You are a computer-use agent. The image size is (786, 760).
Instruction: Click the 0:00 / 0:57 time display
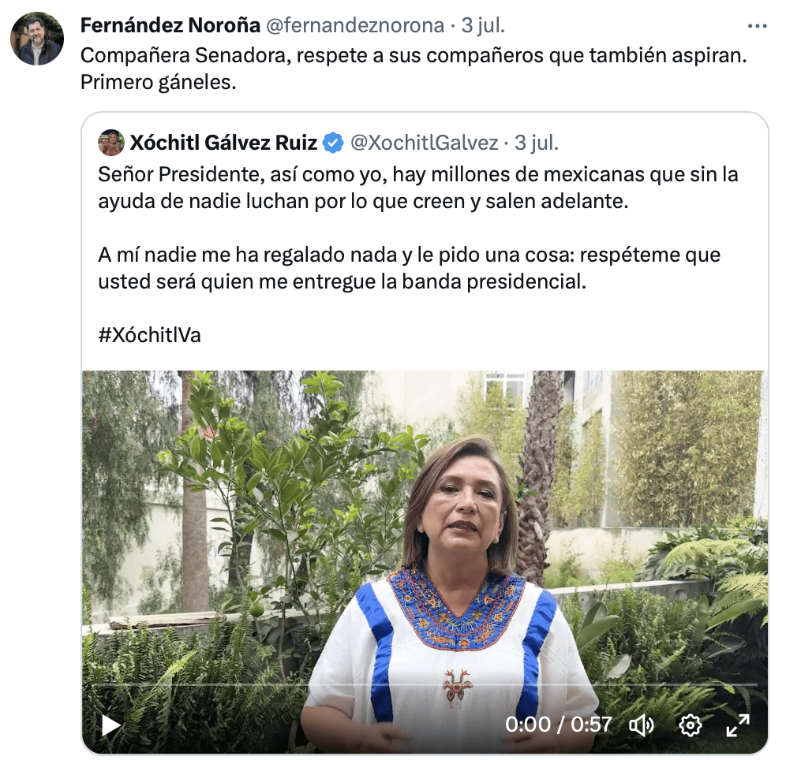pos(559,725)
